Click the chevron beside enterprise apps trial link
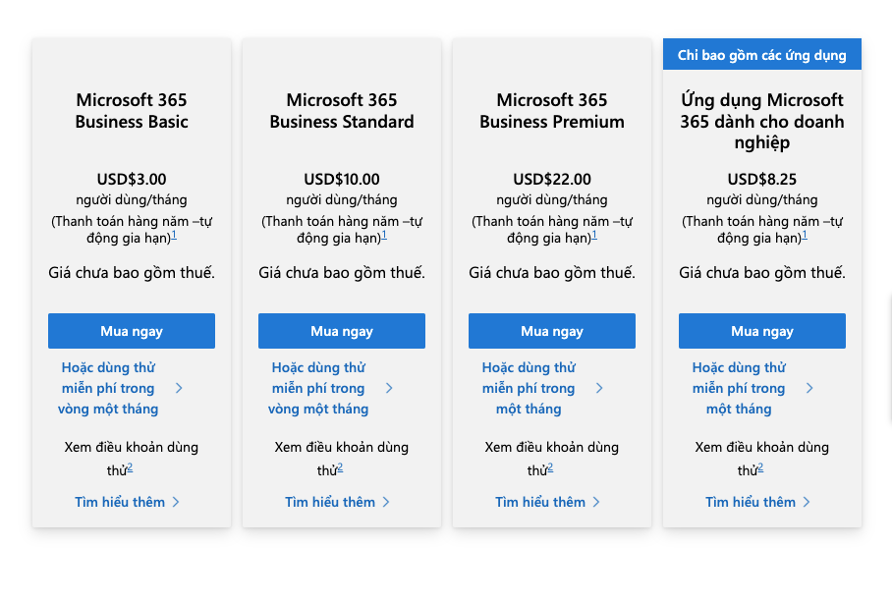The image size is (892, 603). 809,388
